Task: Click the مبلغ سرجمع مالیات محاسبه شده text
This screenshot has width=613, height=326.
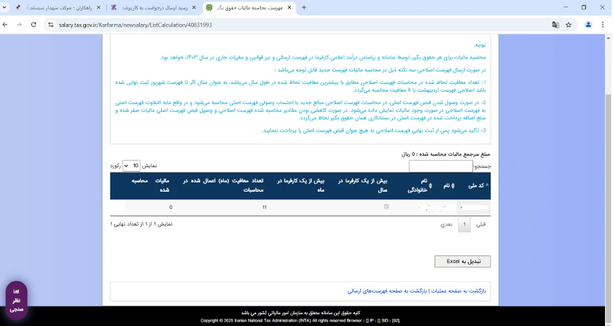Action: pos(446,154)
